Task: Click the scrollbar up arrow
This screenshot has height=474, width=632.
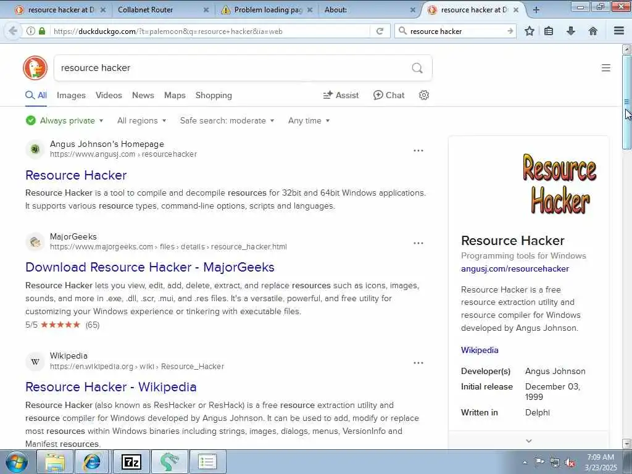Action: pos(627,49)
